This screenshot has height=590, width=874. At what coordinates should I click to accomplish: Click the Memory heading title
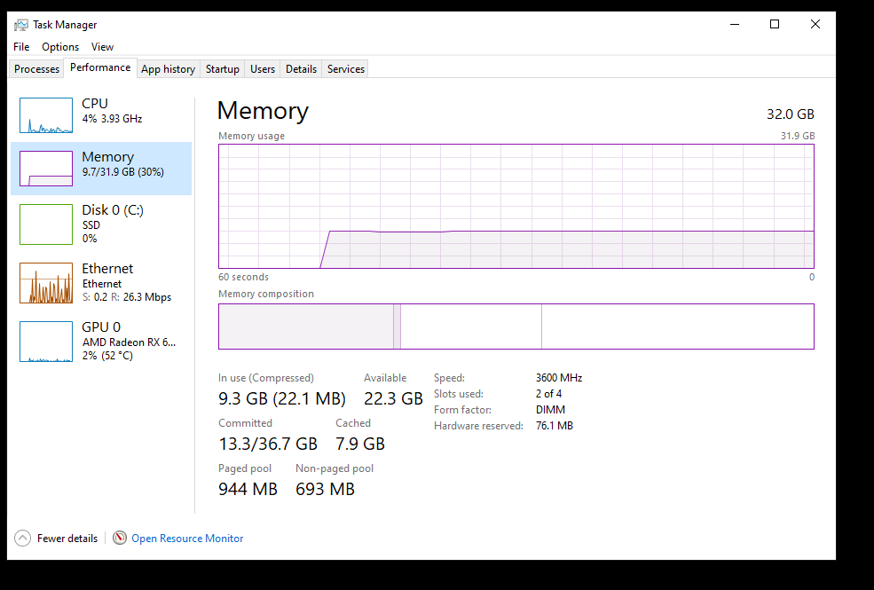[263, 110]
